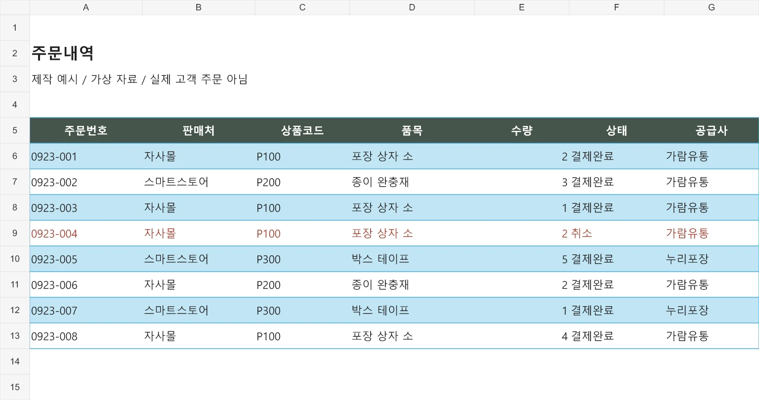This screenshot has height=400, width=759.
Task: Select order number 0923-006
Action: [86, 284]
